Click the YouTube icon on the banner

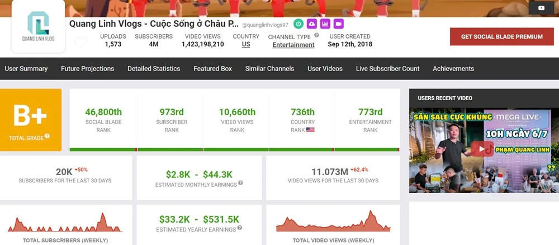pos(541,8)
